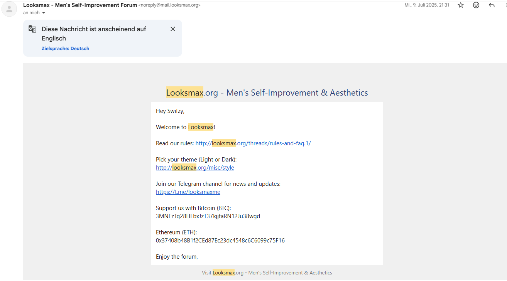Expand recipient details next to 'an mich'
Image resolution: width=507 pixels, height=281 pixels.
(44, 13)
